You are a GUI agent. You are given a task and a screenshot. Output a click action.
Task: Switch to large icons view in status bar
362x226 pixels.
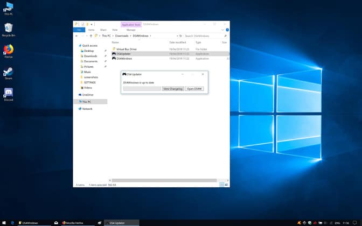[x=226, y=185]
